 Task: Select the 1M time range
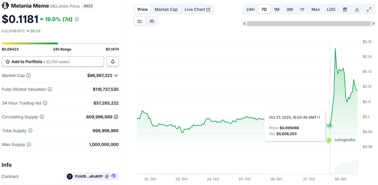point(276,9)
